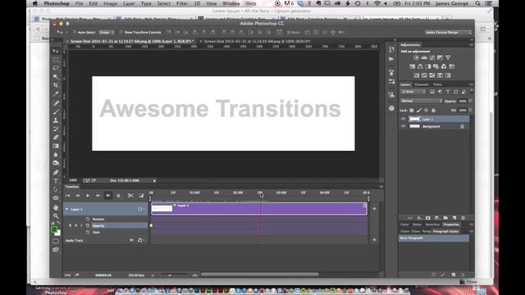Image resolution: width=525 pixels, height=295 pixels.
Task: Click the Levels adjustment icon
Action: tap(424, 58)
